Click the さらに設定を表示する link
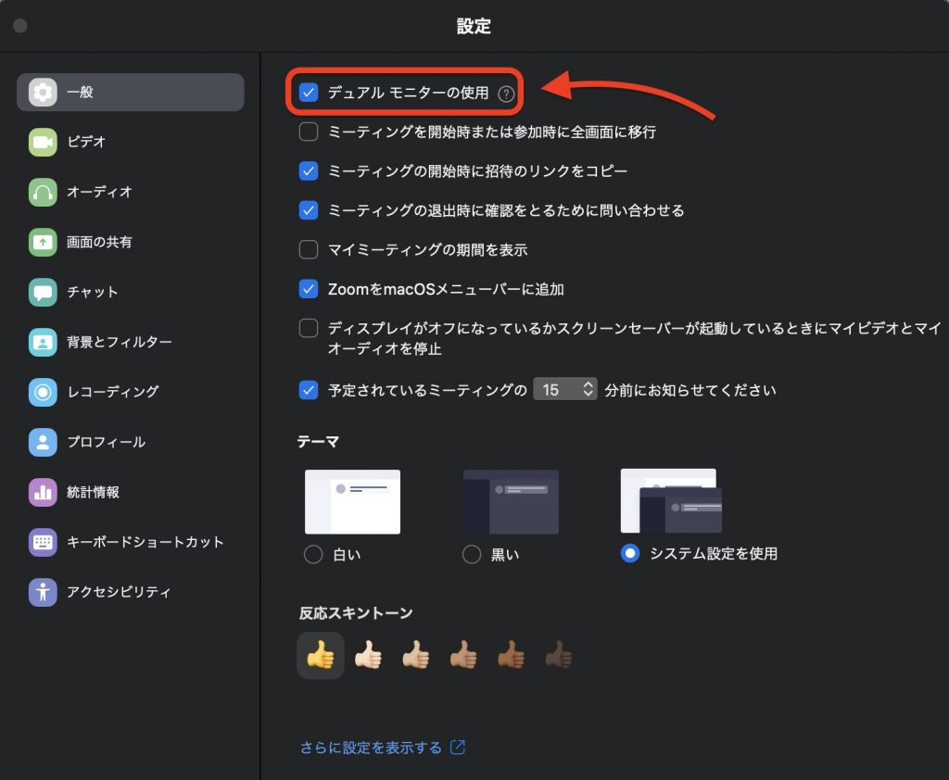Viewport: 949px width, 780px height. coord(371,748)
